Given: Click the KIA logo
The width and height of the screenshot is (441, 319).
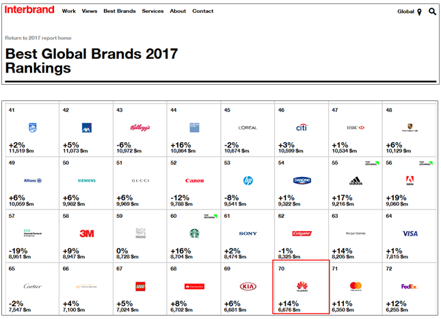Looking at the screenshot, I should click(x=248, y=286).
